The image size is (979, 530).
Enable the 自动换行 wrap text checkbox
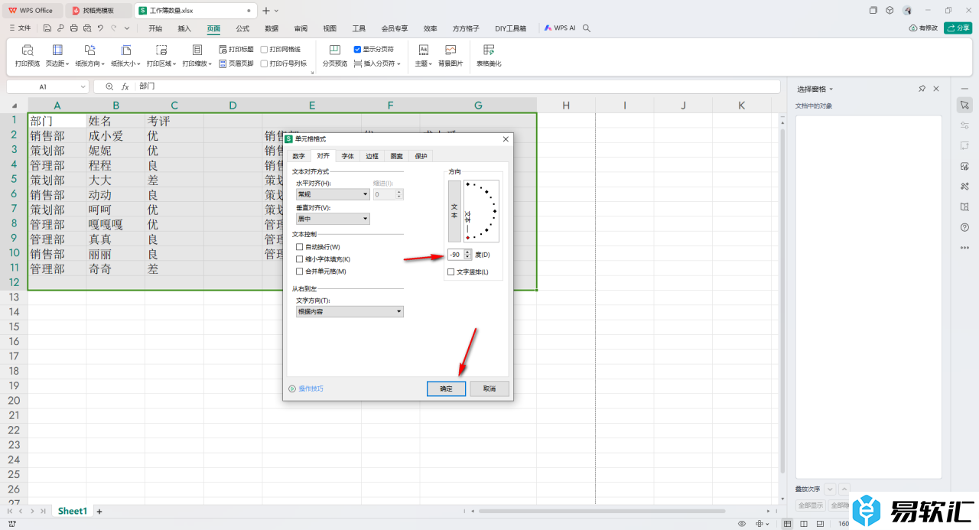pos(300,247)
